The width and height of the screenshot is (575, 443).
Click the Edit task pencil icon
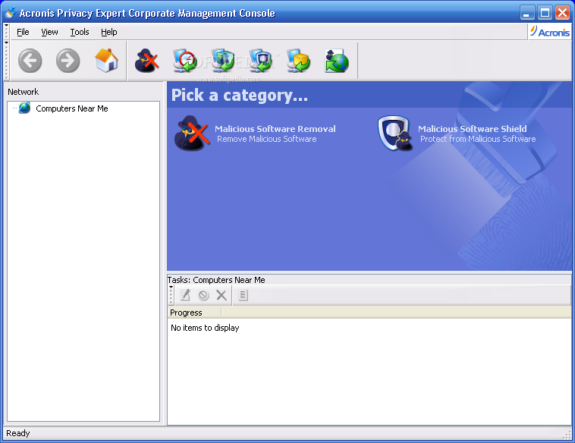(x=185, y=295)
